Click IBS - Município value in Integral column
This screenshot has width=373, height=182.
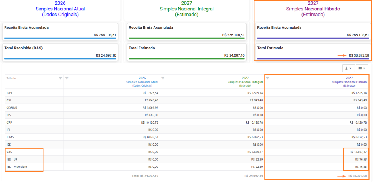257,167
